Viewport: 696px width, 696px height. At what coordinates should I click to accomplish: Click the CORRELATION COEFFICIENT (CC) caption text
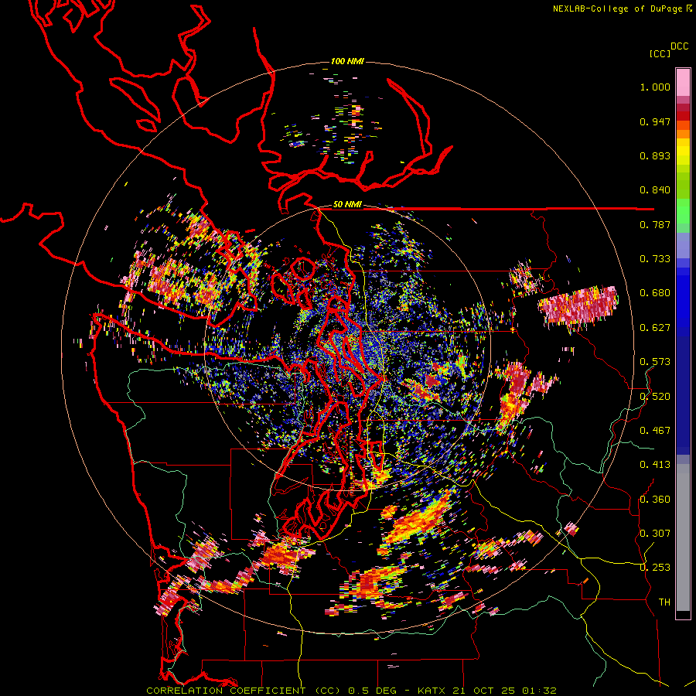point(244,691)
